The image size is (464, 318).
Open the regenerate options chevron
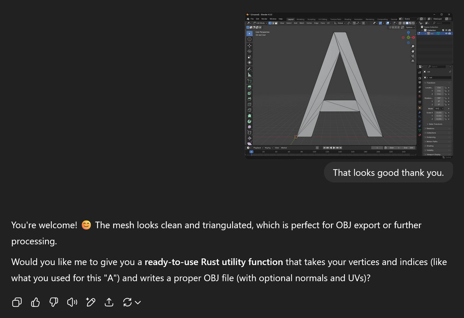click(x=138, y=302)
